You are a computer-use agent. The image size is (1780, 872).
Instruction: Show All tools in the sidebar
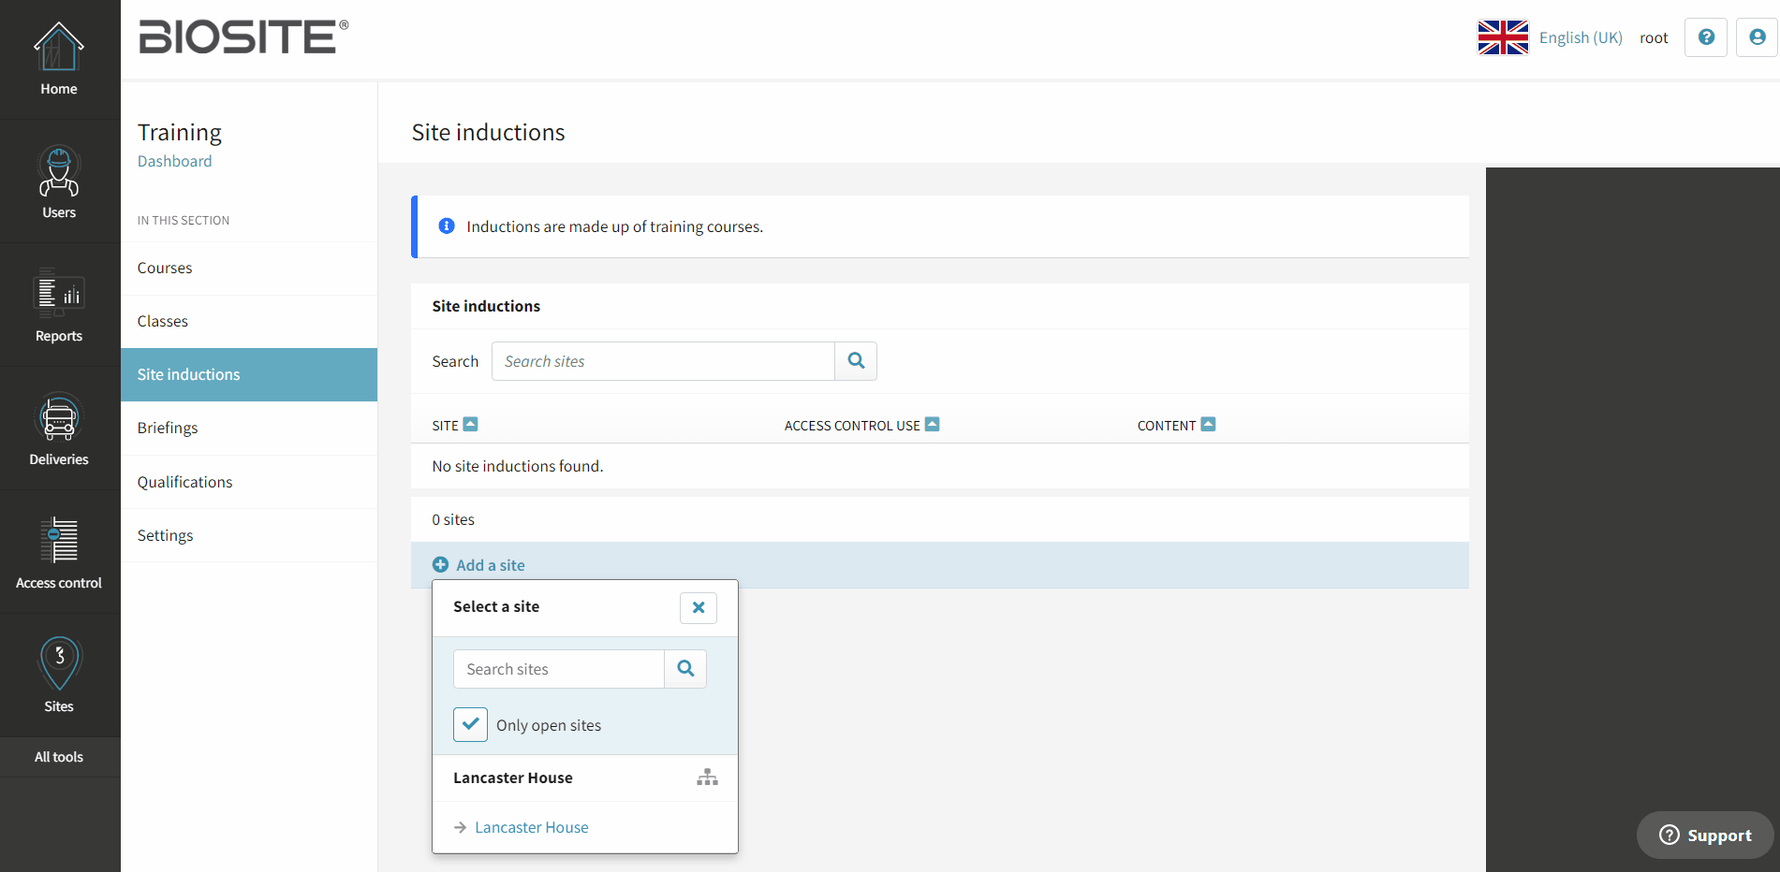pyautogui.click(x=59, y=757)
